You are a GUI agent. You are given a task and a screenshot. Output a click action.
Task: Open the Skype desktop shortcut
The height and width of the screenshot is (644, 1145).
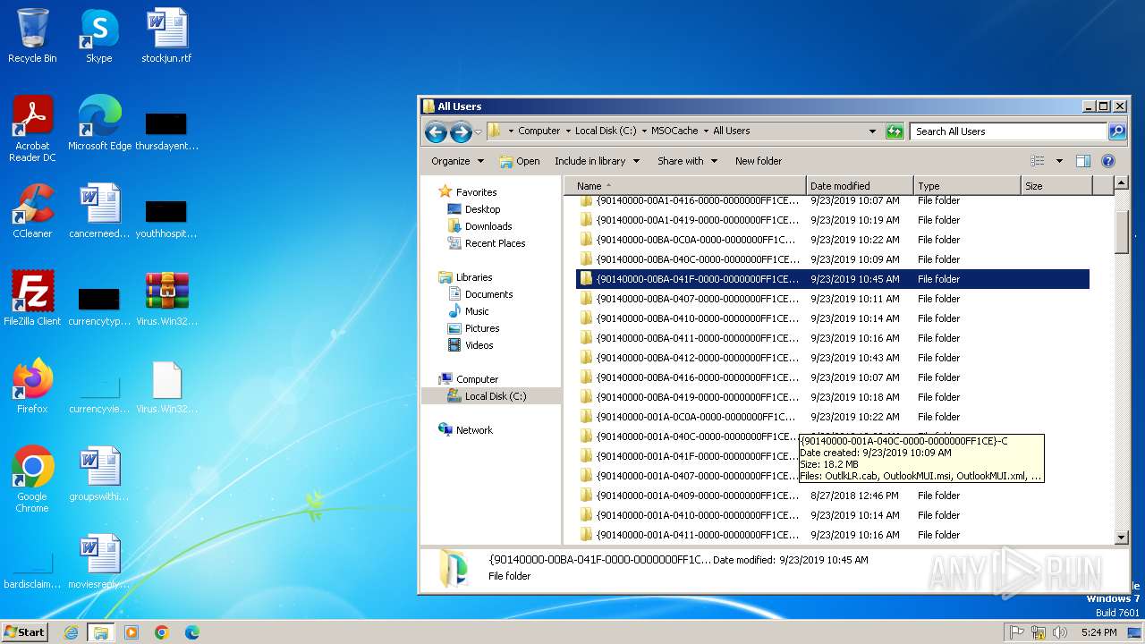(99, 36)
